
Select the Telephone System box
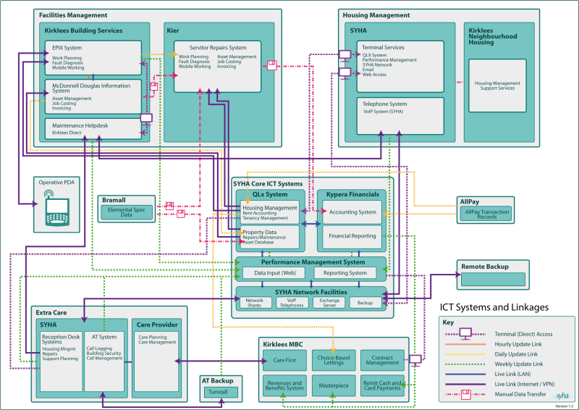[400, 116]
